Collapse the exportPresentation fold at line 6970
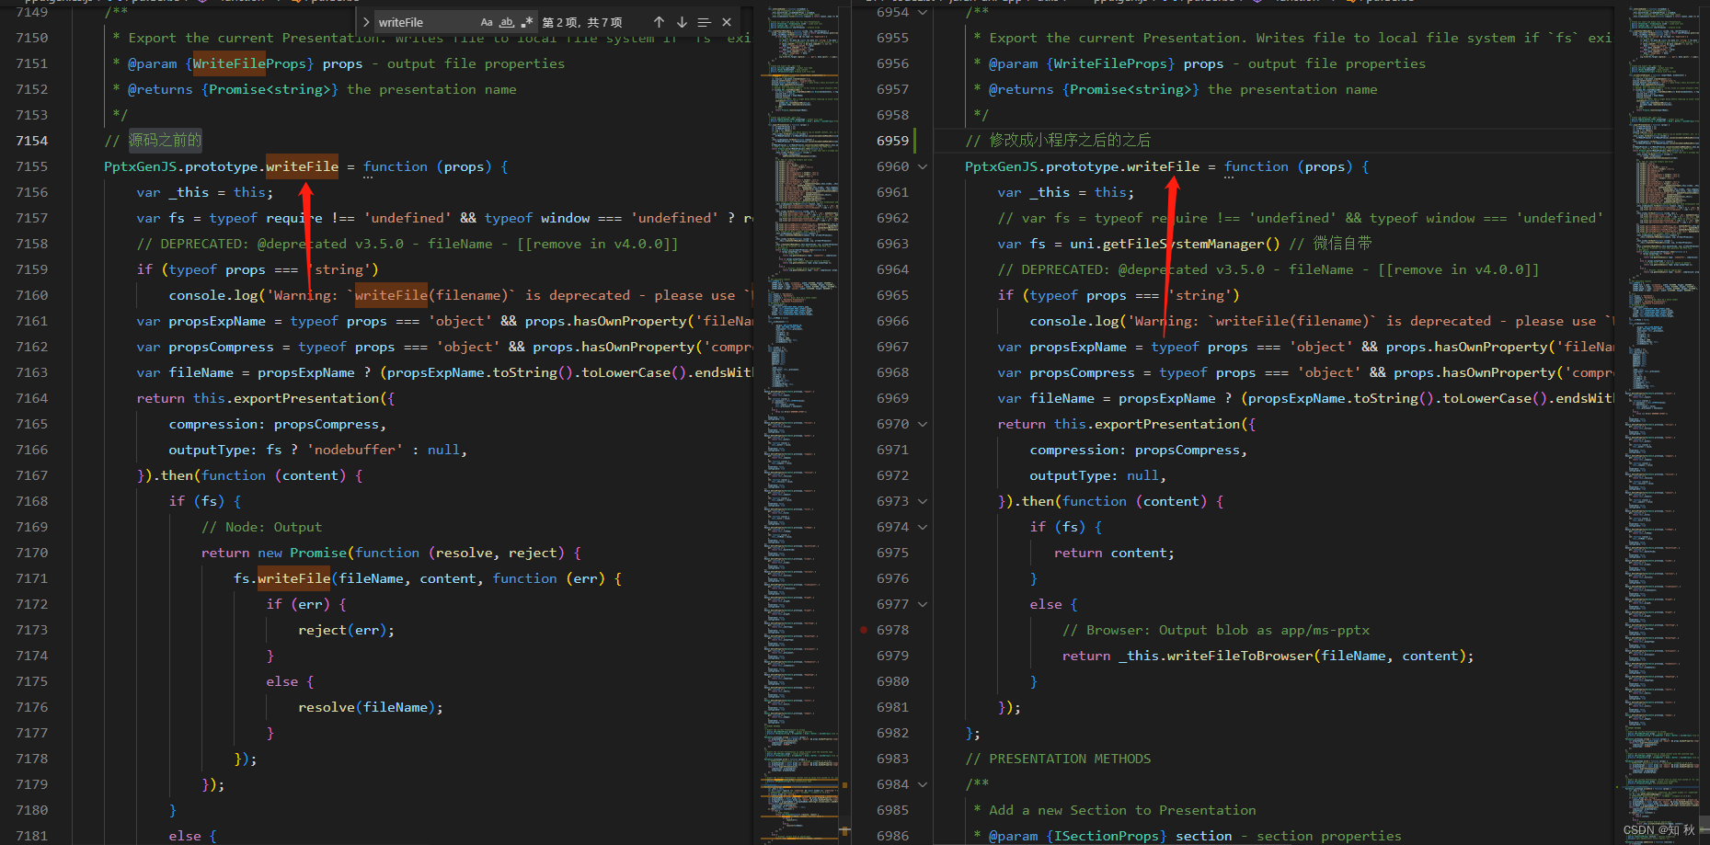The height and width of the screenshot is (845, 1710). click(x=922, y=424)
